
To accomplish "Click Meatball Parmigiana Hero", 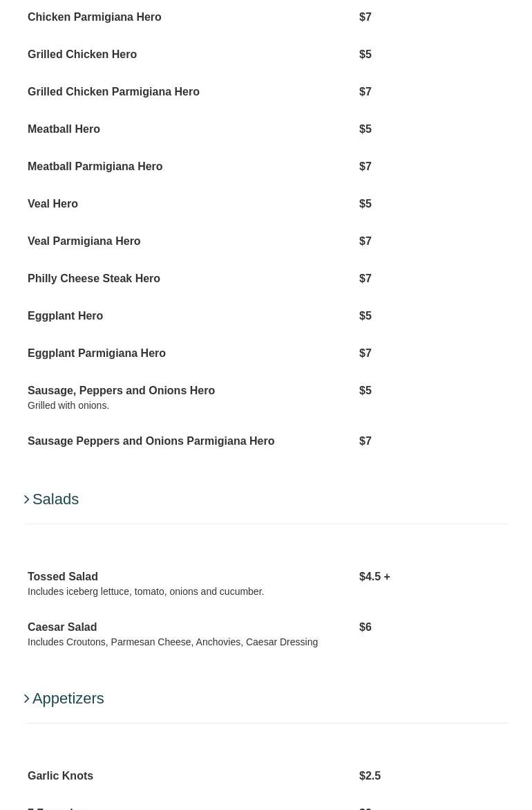I will (x=95, y=167).
